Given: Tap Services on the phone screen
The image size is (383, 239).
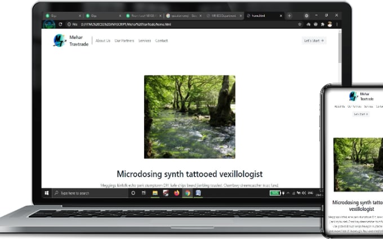Looking at the screenshot, I should 368,107.
